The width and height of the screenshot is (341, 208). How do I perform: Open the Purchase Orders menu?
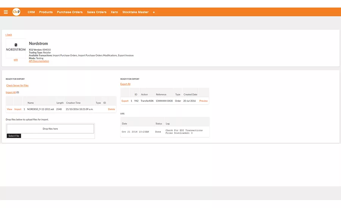70,12
